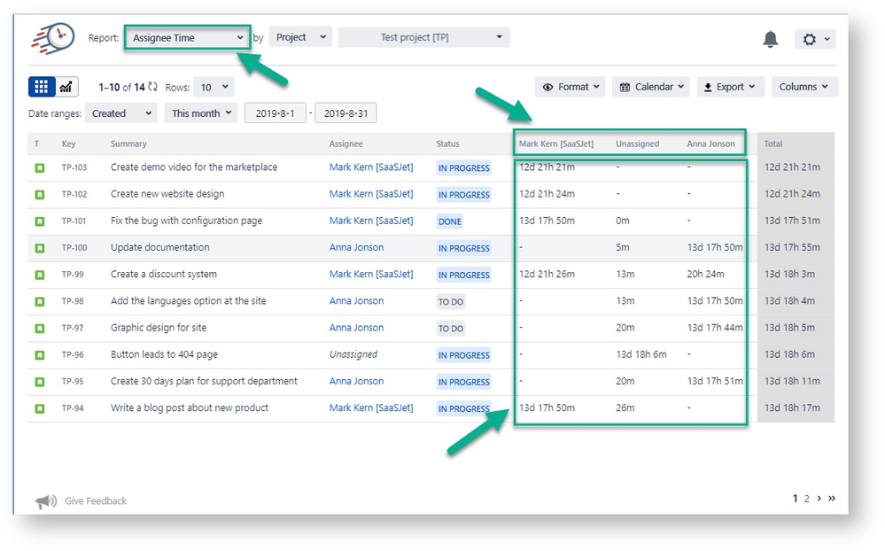Open the Export dropdown
The image size is (885, 551).
click(730, 87)
